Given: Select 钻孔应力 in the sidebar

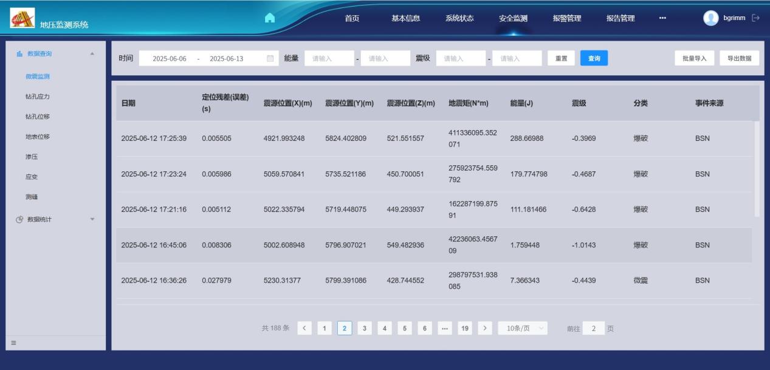Looking at the screenshot, I should tap(38, 97).
